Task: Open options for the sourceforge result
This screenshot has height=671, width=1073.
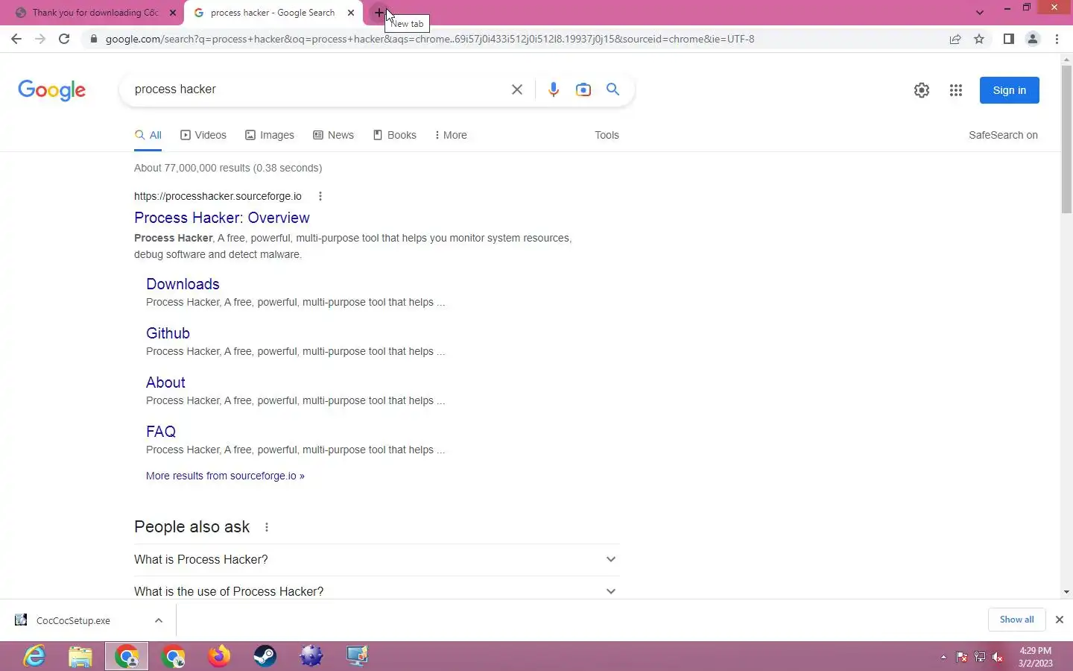Action: coord(320,196)
